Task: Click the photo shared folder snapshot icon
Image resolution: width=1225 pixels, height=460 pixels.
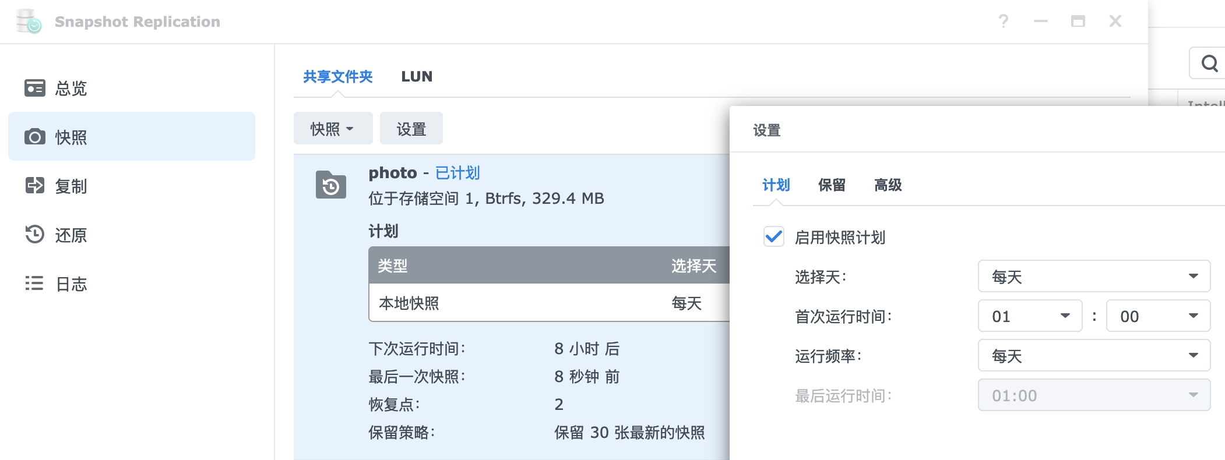Action: point(331,185)
